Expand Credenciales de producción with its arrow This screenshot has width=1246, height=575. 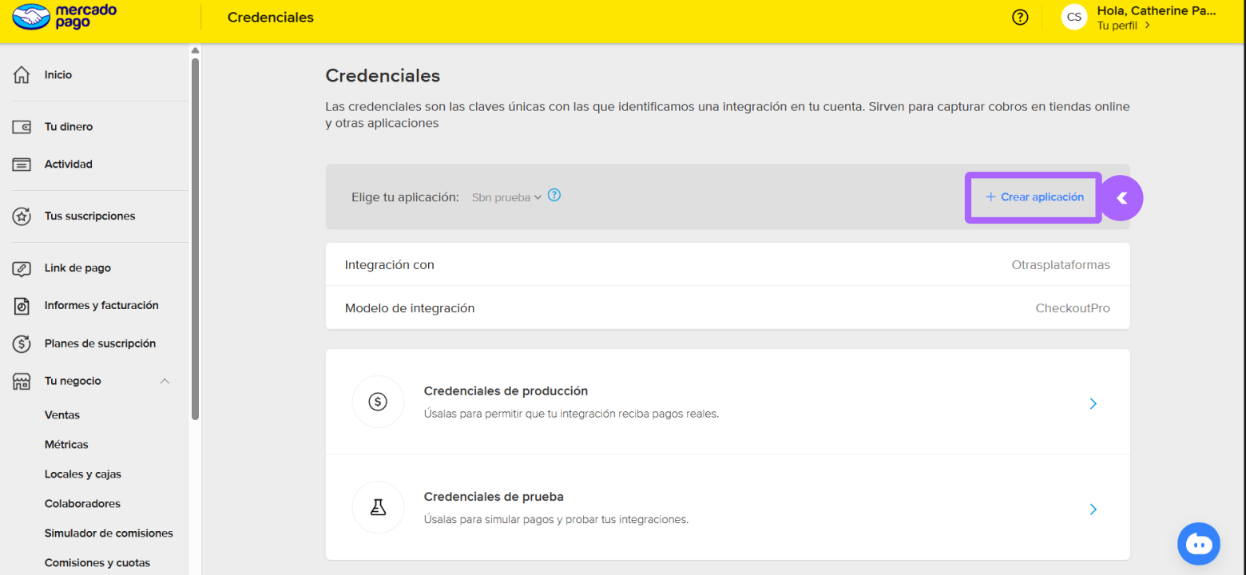(x=1093, y=404)
